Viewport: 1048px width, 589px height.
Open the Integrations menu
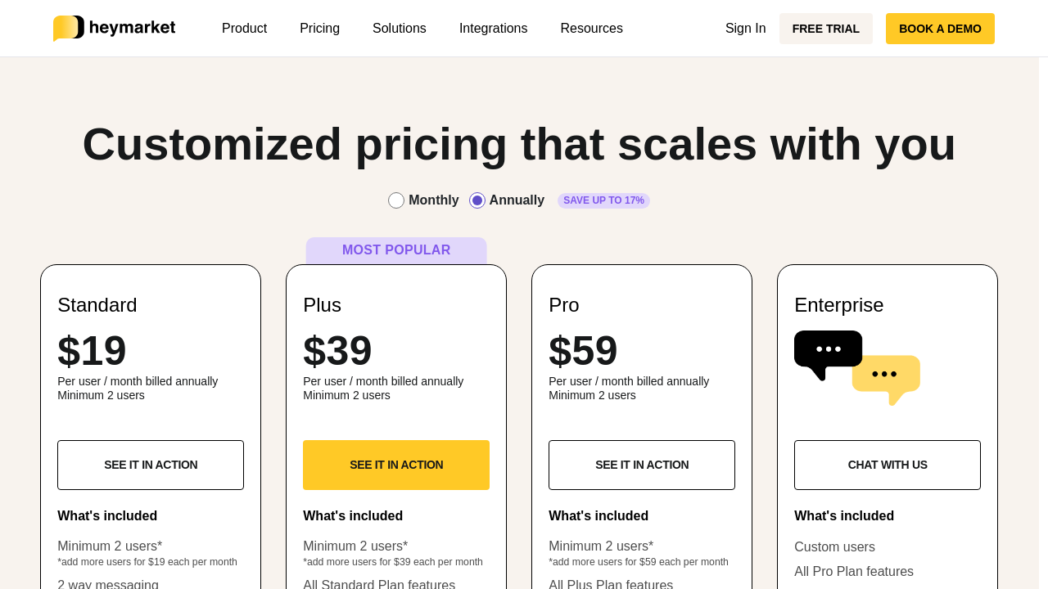coord(493,29)
